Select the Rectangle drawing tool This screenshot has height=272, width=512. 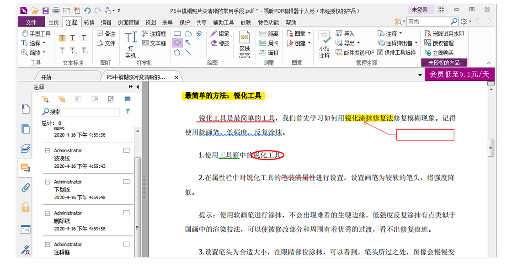tap(177, 34)
